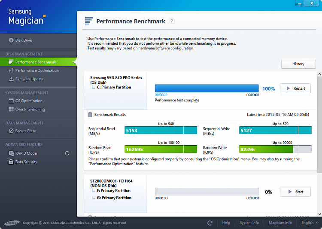The image size is (322, 229).
Task: Click the OS Optimization window icon
Action: tap(11, 101)
